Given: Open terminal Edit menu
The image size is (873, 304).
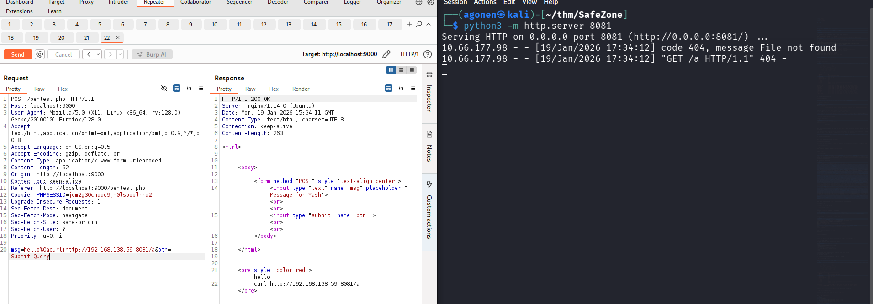Looking at the screenshot, I should click(509, 2).
